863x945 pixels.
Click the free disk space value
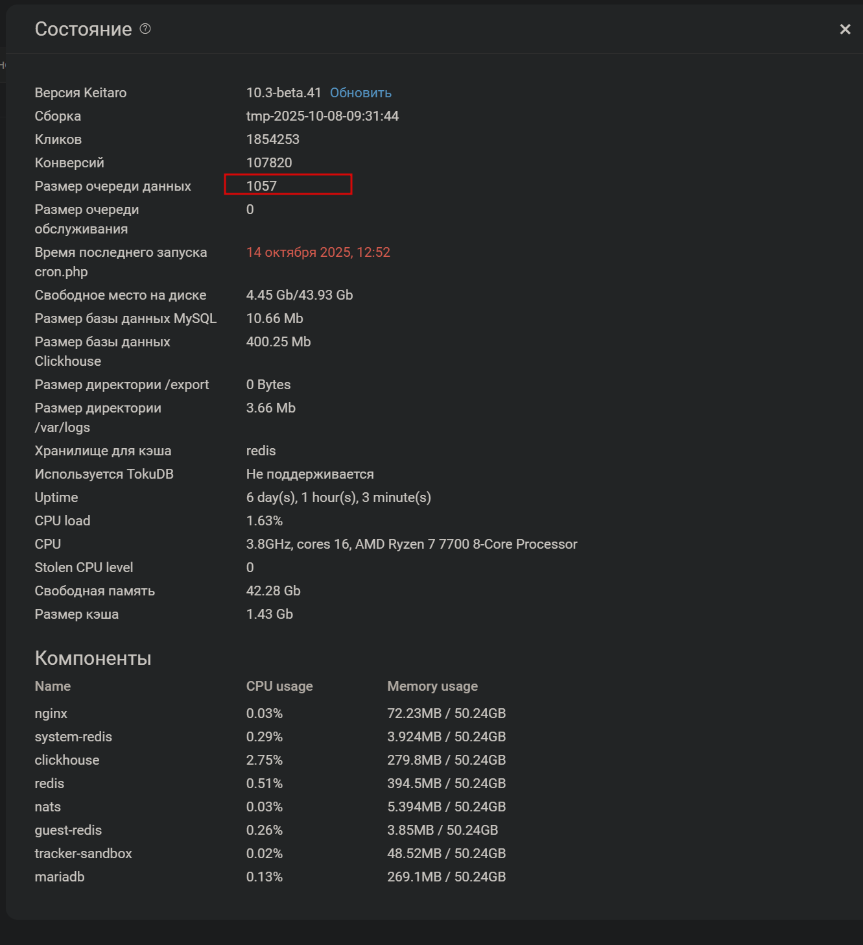pyautogui.click(x=300, y=295)
